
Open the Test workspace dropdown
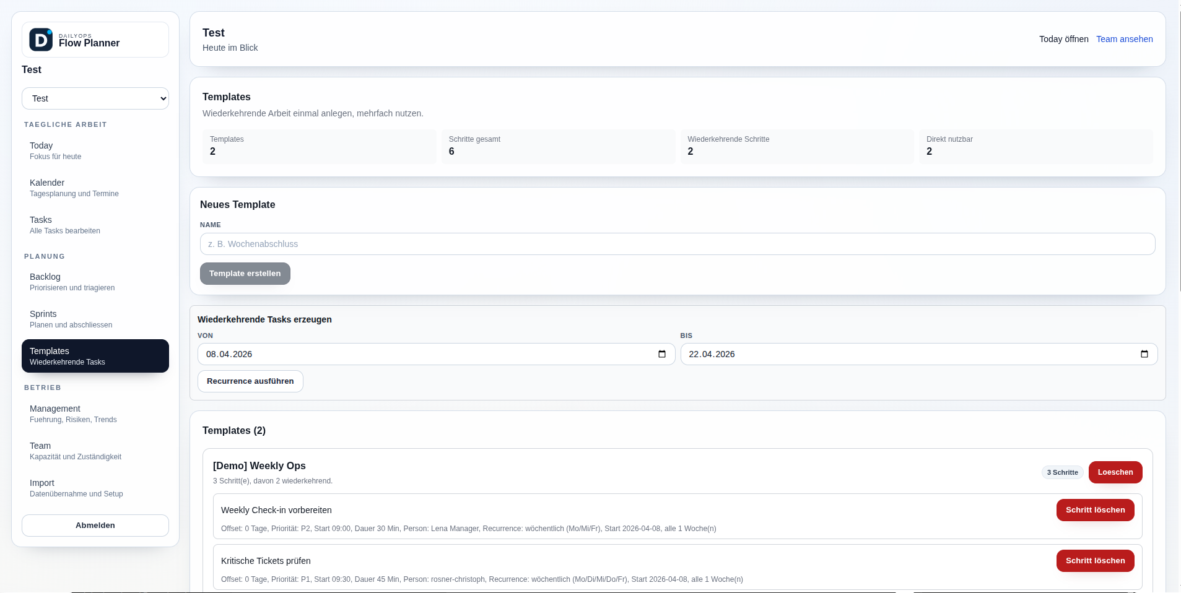point(95,98)
